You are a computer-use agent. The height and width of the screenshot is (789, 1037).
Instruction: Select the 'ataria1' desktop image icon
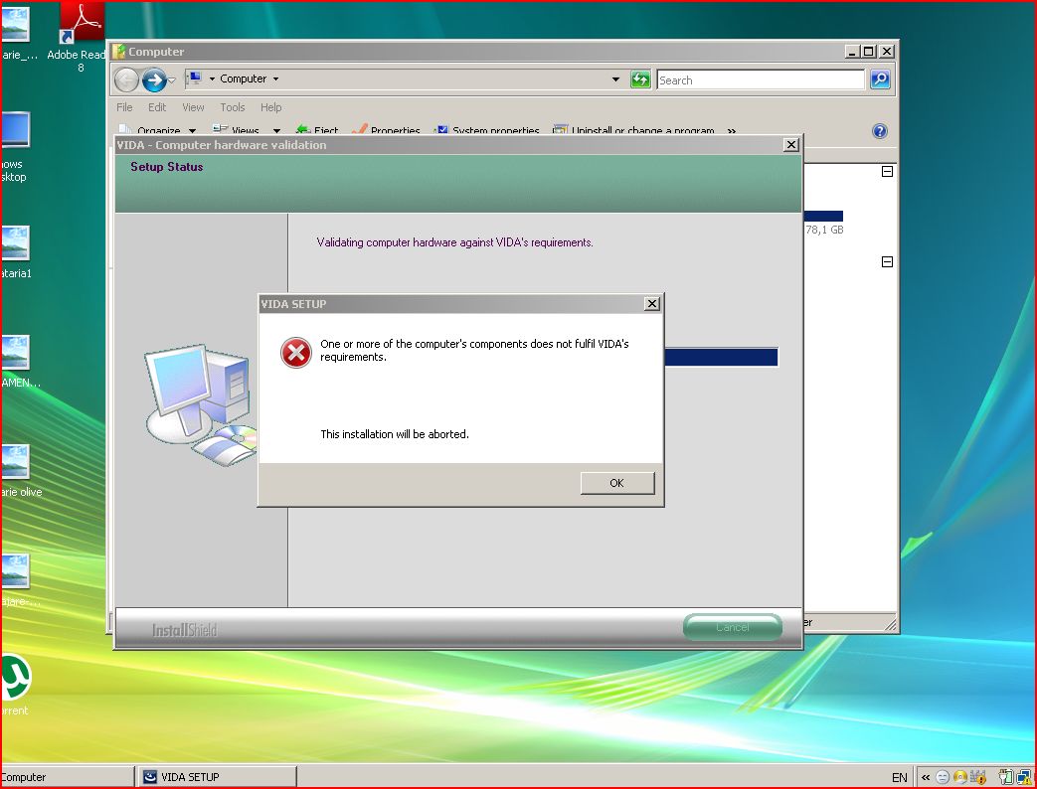click(15, 251)
